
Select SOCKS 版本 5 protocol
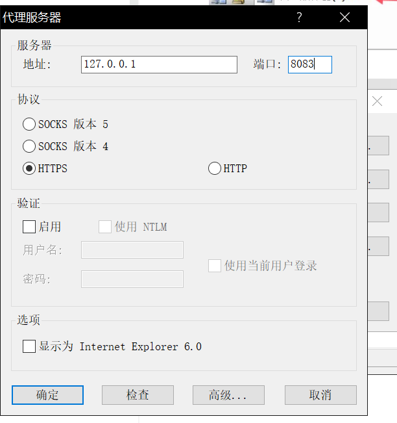[29, 124]
